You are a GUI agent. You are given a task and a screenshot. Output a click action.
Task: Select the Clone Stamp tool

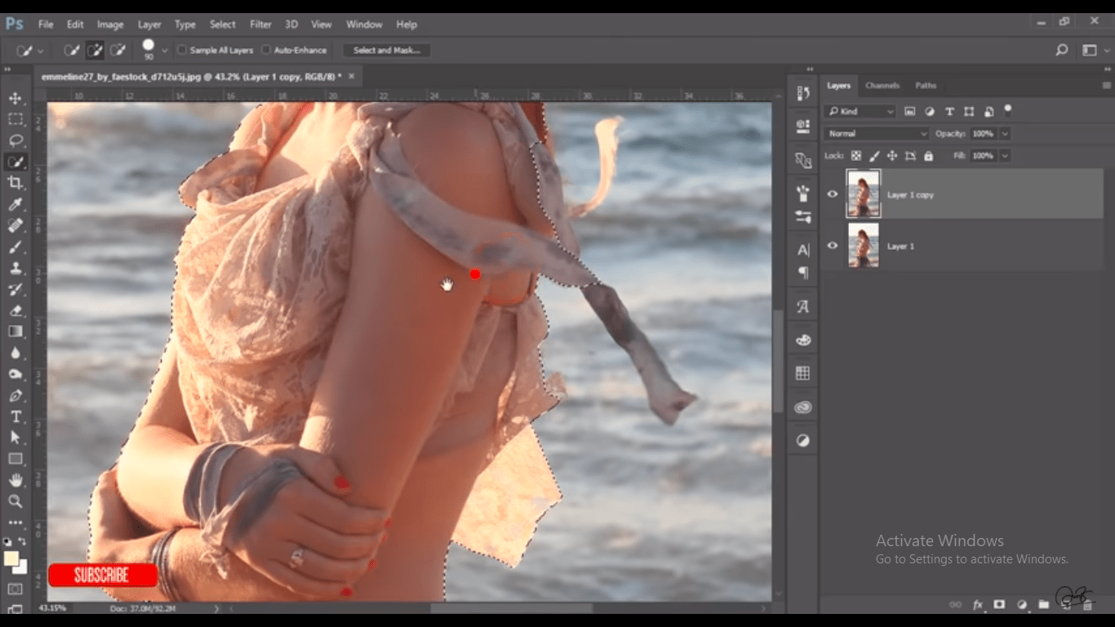[16, 268]
